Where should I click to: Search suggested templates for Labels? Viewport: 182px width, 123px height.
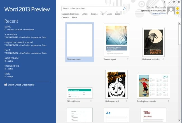[x=109, y=14]
